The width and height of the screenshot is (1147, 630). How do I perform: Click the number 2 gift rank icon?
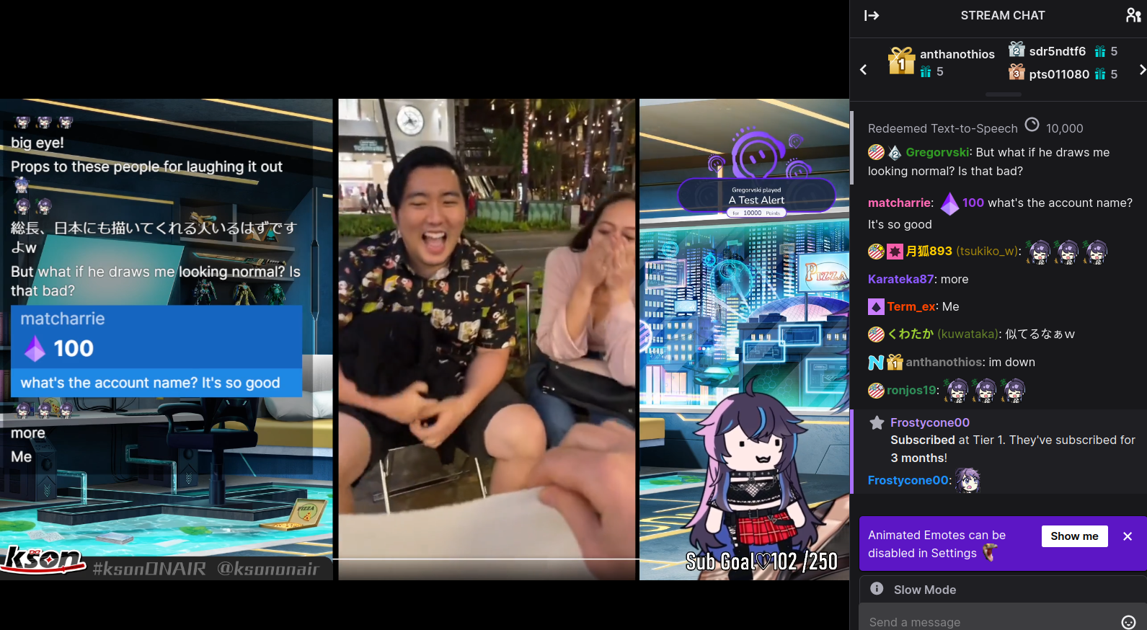click(1017, 50)
